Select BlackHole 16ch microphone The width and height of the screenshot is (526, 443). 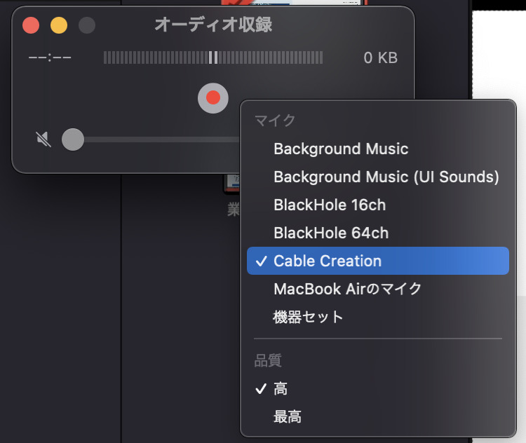pyautogui.click(x=378, y=205)
